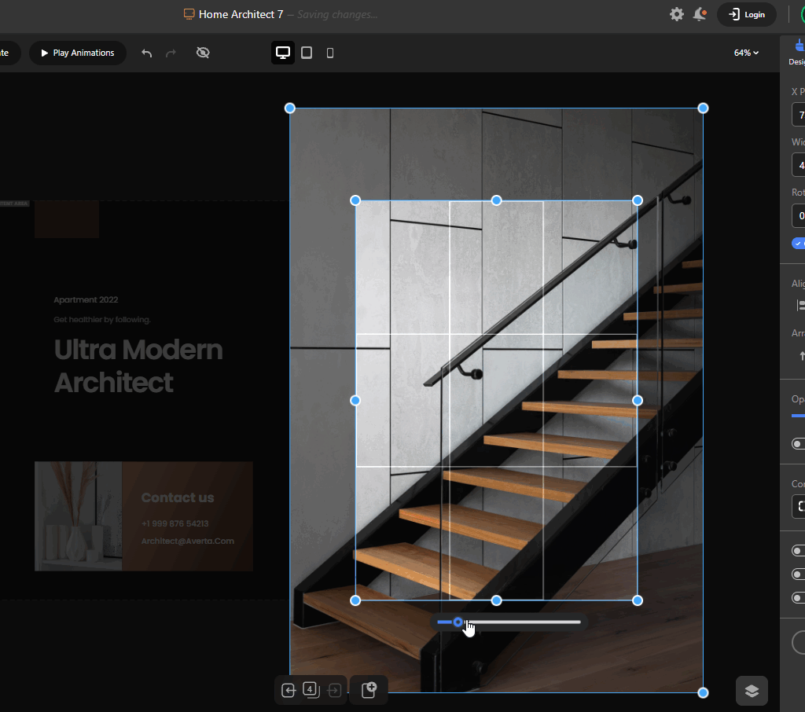
Task: Switch to mobile device preview
Action: point(330,53)
